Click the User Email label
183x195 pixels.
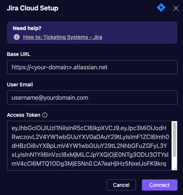pos(20,85)
